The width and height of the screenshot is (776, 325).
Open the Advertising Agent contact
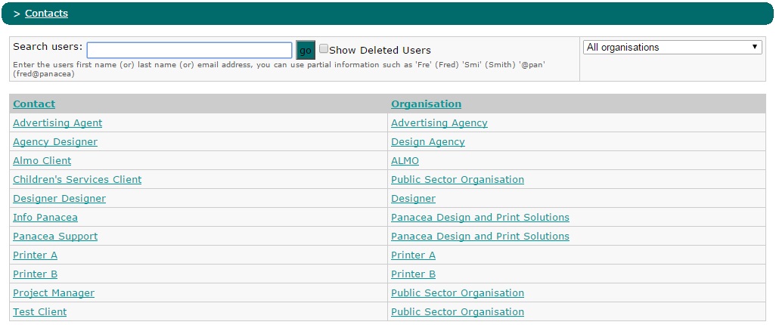(x=57, y=123)
